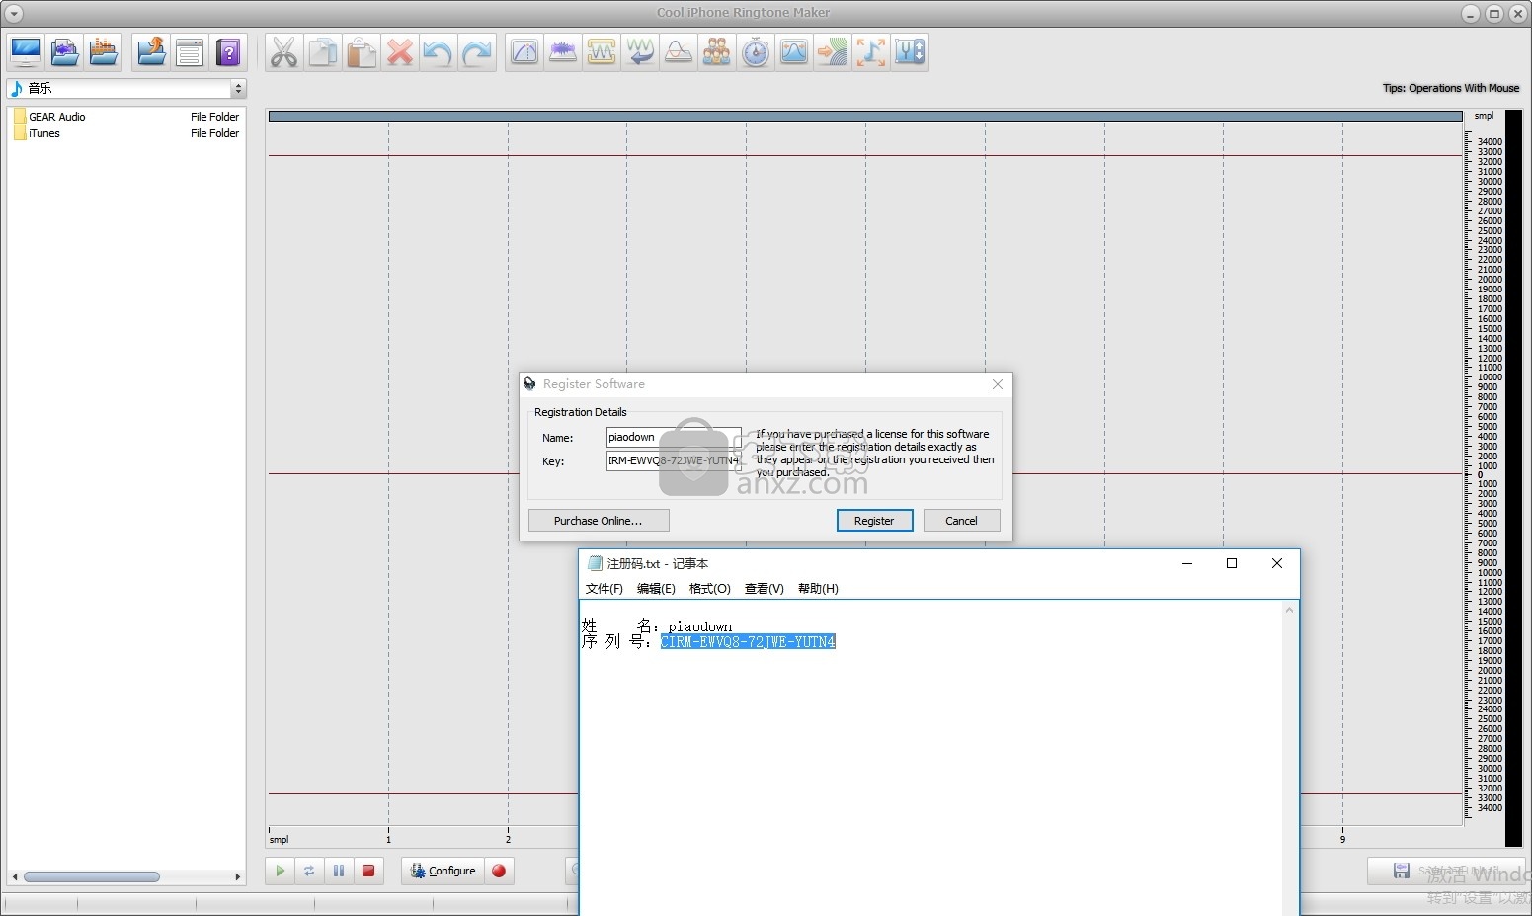Open the purple help book icon
Viewport: 1532px width, 916px height.
(228, 51)
